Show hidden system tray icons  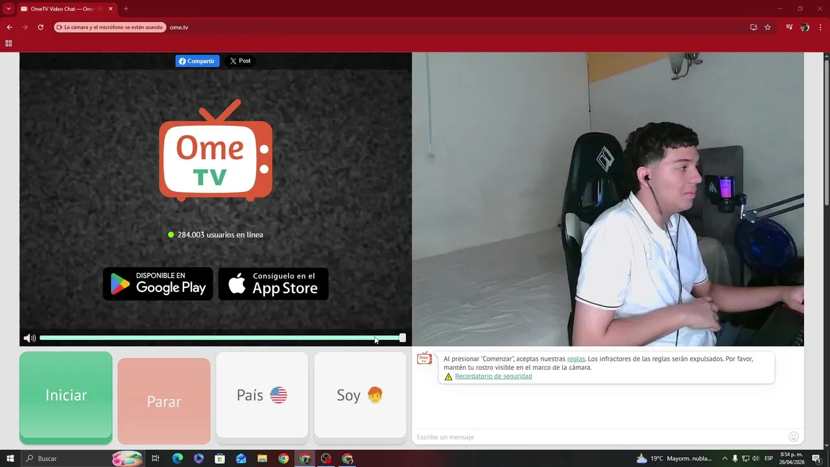(725, 459)
